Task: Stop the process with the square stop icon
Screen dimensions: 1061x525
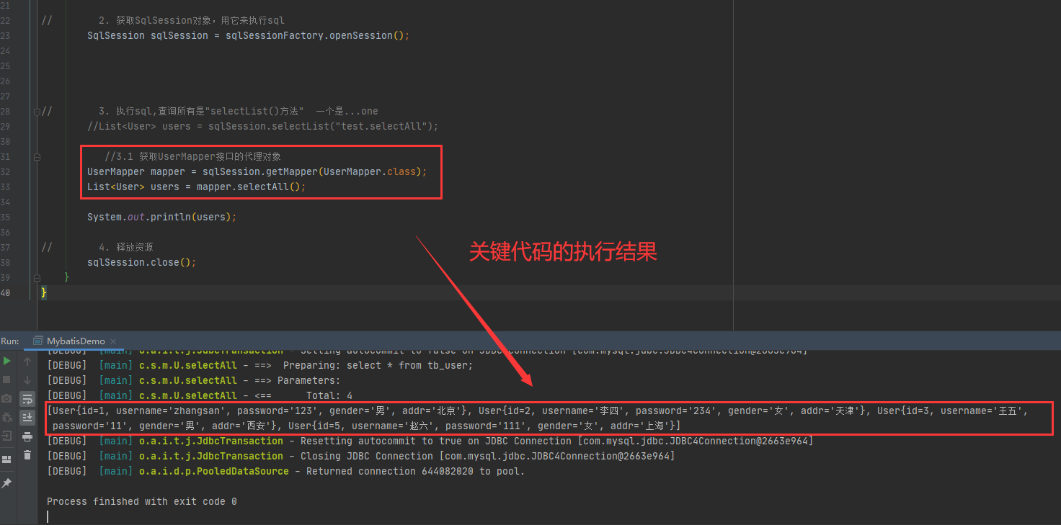Action: 6,380
